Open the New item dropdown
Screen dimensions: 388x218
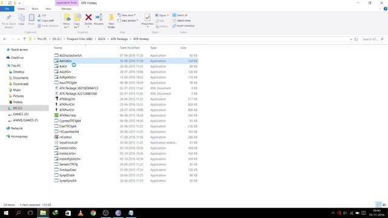tap(127, 15)
